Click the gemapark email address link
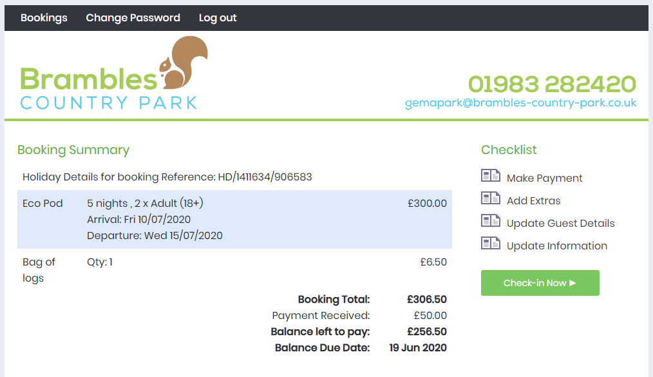 (520, 103)
